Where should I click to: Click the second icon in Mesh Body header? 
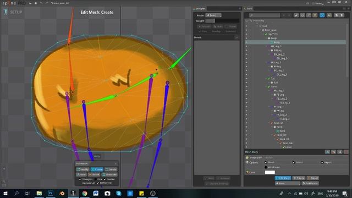coord(334,152)
